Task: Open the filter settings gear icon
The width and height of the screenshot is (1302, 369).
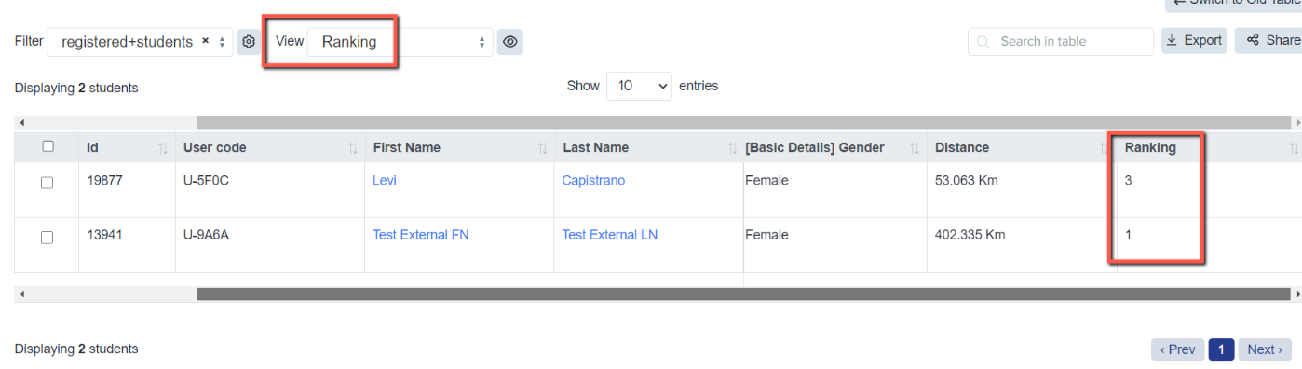Action: tap(249, 42)
